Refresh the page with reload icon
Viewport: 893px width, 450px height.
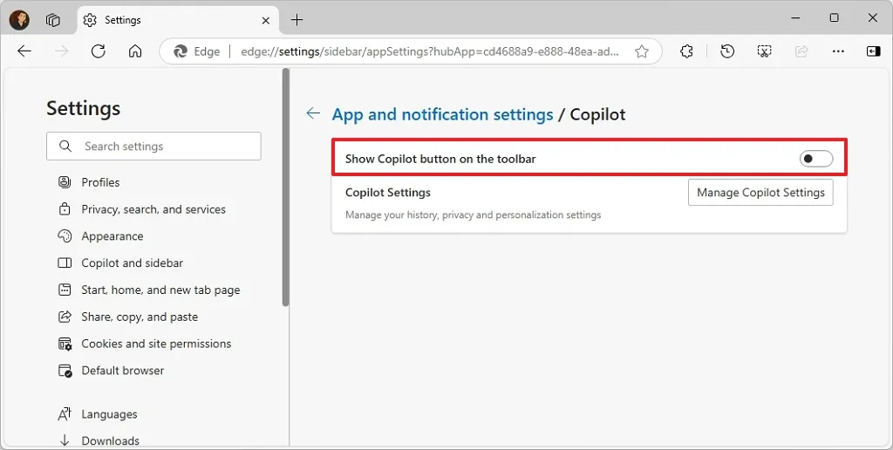[x=98, y=51]
